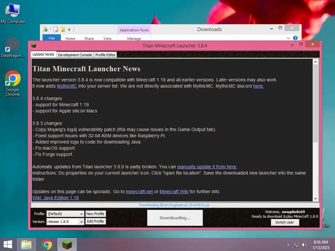This screenshot has height=251, width=335.
Task: Open the volume tray icon
Action: (304, 245)
